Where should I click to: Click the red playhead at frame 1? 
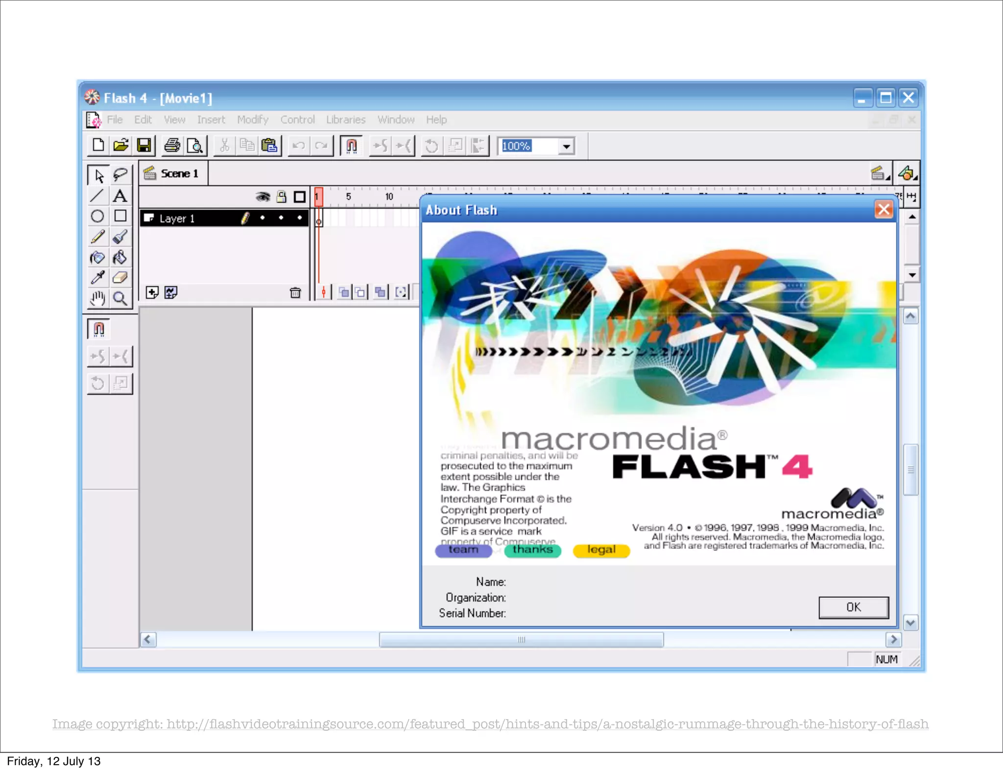(x=318, y=196)
